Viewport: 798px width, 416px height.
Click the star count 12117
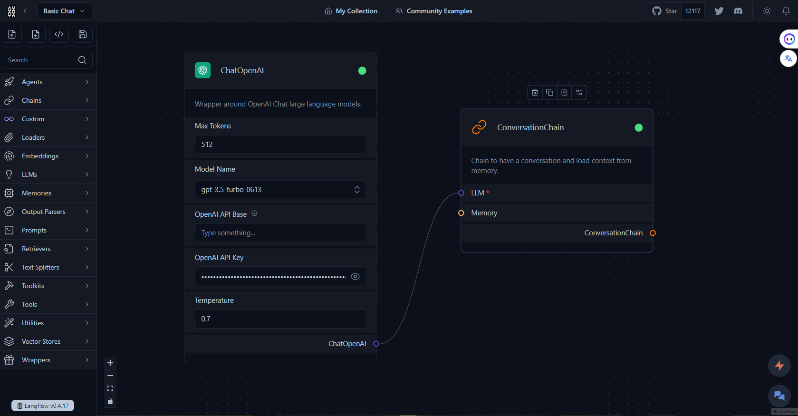tap(693, 11)
